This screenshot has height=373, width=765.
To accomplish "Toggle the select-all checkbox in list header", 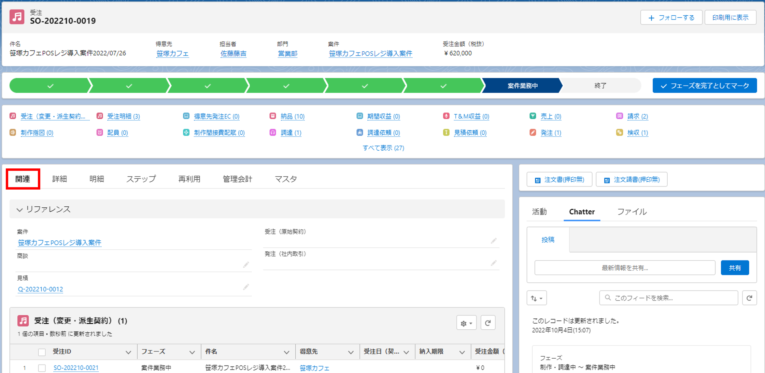I will pyautogui.click(x=42, y=352).
